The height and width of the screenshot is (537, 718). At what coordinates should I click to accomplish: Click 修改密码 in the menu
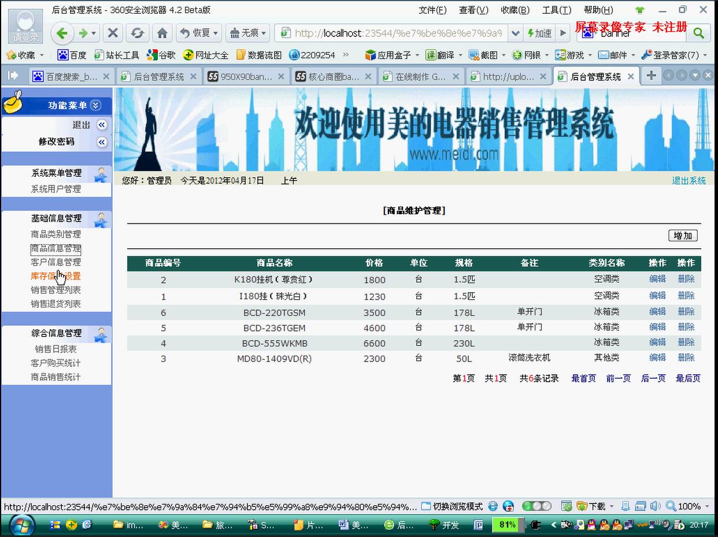coord(57,141)
